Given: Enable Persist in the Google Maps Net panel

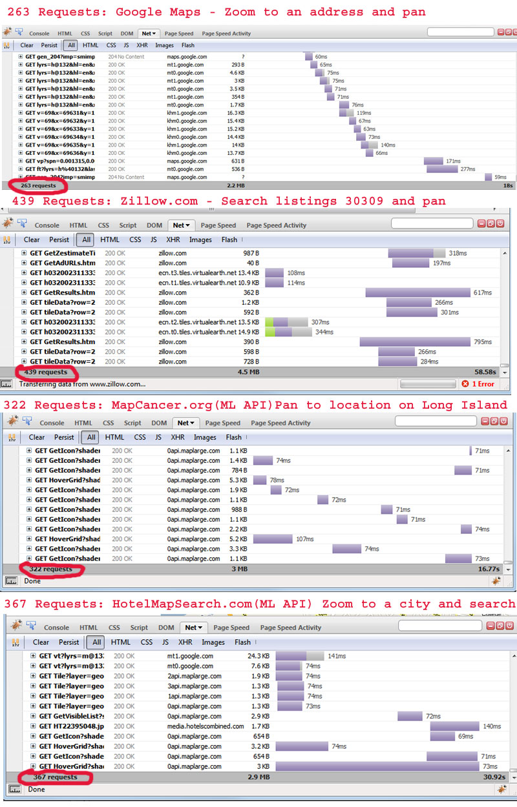Looking at the screenshot, I should click(x=49, y=46).
